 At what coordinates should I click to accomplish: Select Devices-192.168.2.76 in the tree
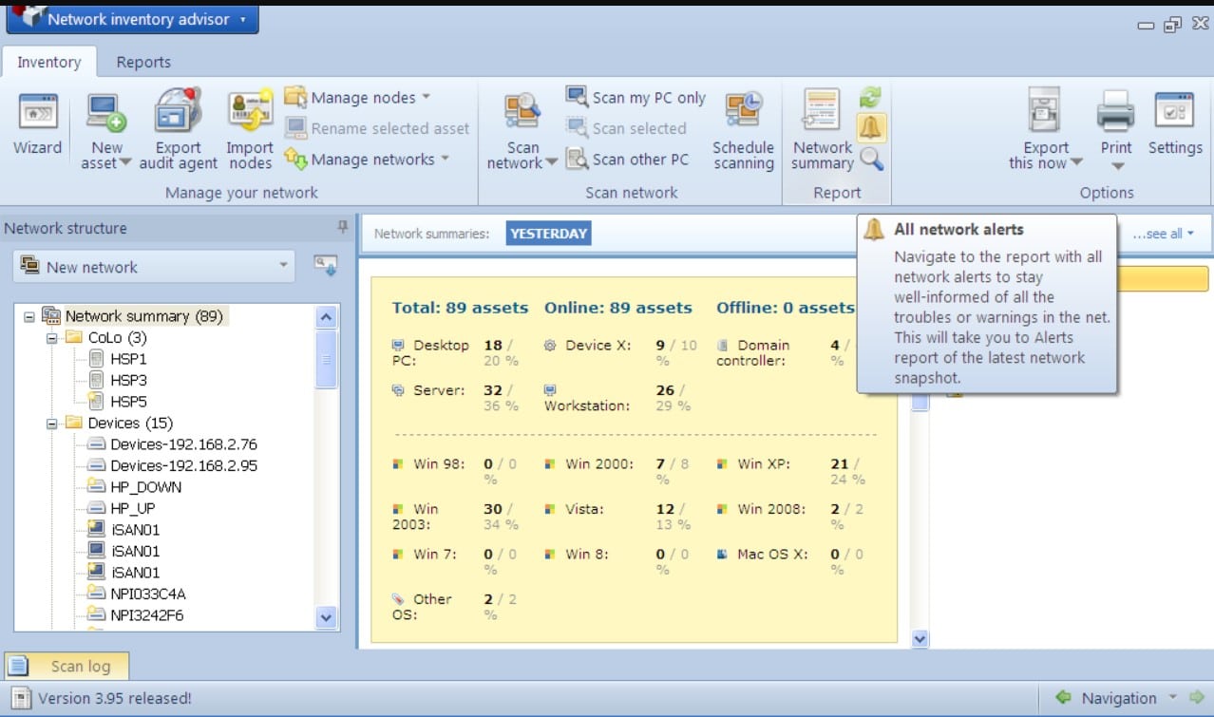tap(183, 444)
